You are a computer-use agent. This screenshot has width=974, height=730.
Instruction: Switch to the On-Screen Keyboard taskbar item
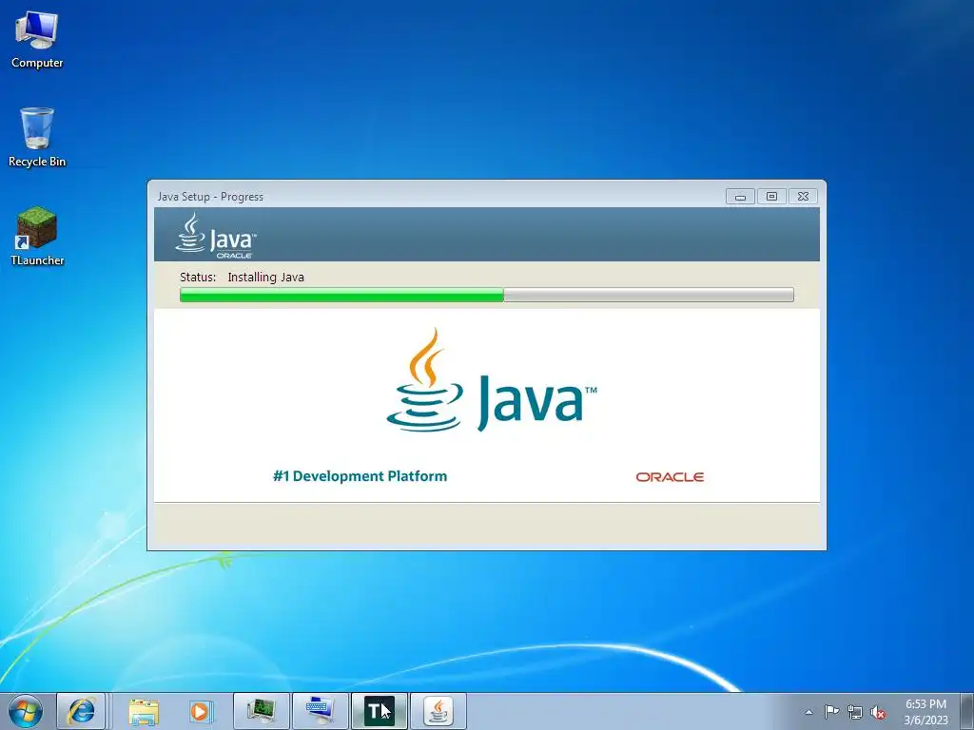[x=320, y=711]
